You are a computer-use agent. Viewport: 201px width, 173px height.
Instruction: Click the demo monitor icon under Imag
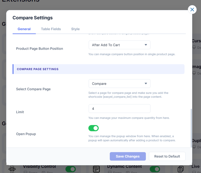(x=194, y=73)
